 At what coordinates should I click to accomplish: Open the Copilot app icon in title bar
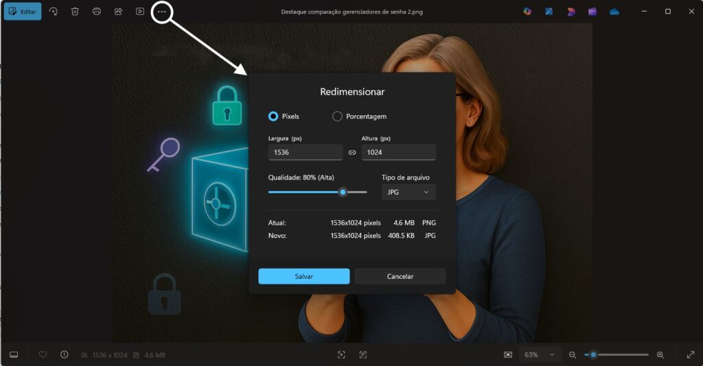tap(527, 12)
